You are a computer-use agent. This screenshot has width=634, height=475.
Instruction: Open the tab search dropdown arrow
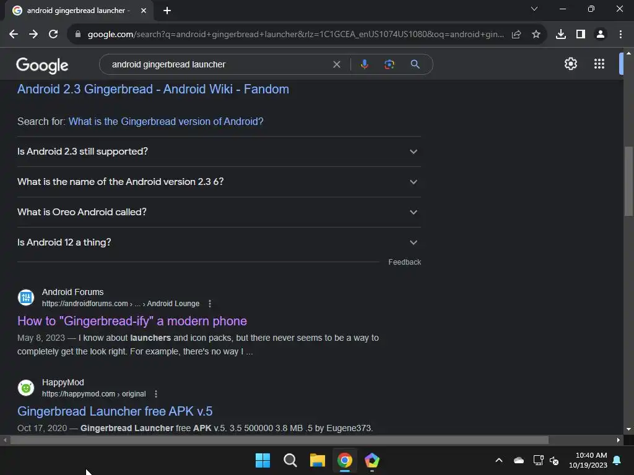[x=534, y=9]
